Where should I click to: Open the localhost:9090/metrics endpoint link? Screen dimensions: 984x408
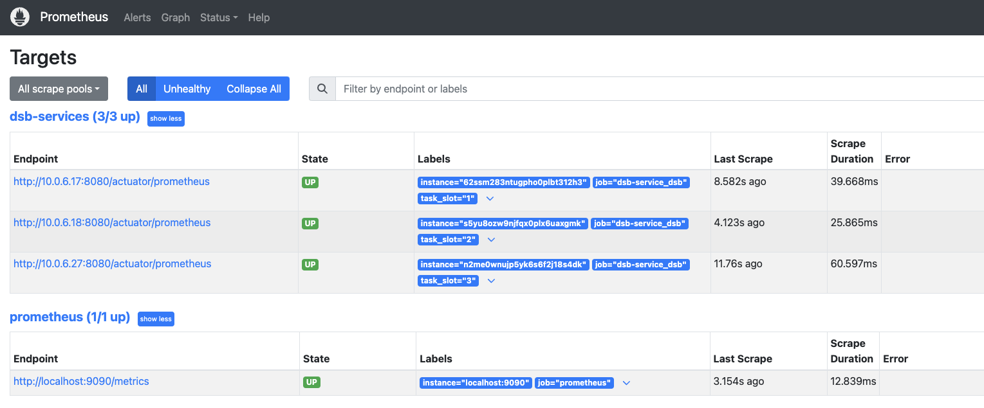click(x=81, y=381)
